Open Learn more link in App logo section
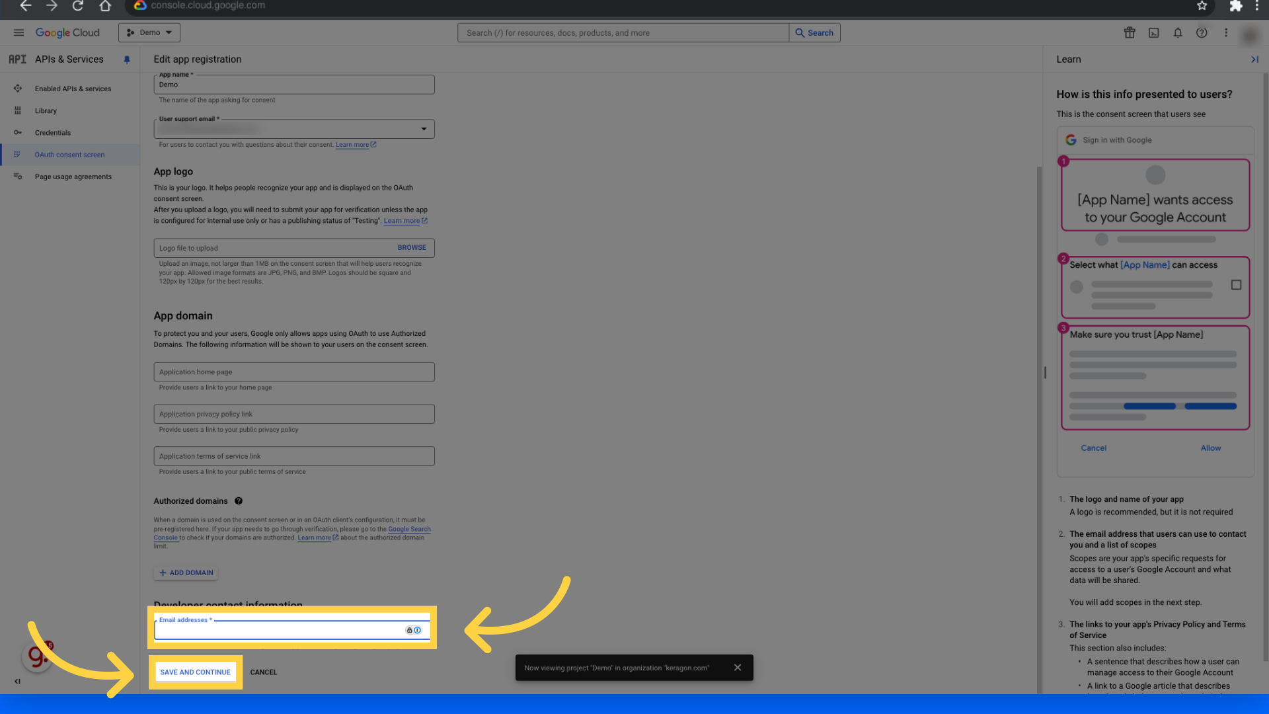1269x714 pixels. click(405, 221)
